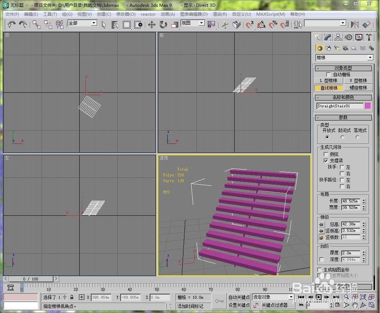Viewport: 380px width, 313px height.
Task: Open the Display command panel tab
Action: (x=359, y=37)
